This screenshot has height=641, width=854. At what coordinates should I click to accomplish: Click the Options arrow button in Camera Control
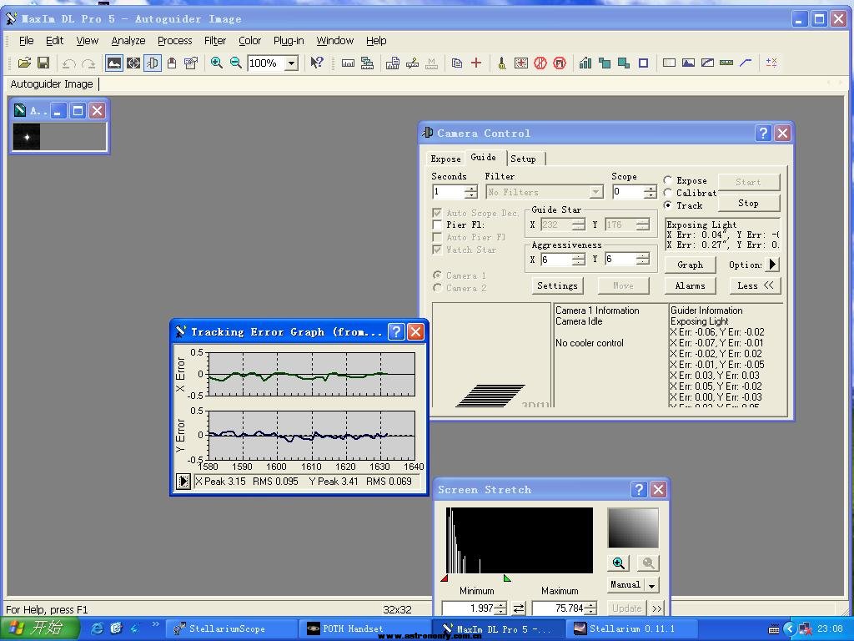tap(772, 265)
